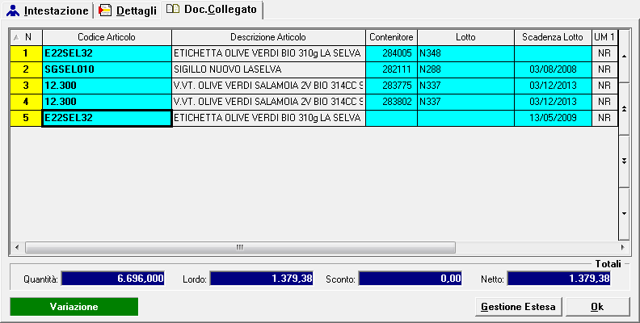Click the Sconto total field
The image size is (640, 323).
coord(411,279)
